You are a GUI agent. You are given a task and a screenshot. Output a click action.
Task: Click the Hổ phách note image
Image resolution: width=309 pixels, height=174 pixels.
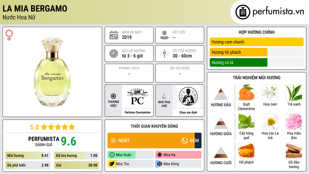point(246,150)
